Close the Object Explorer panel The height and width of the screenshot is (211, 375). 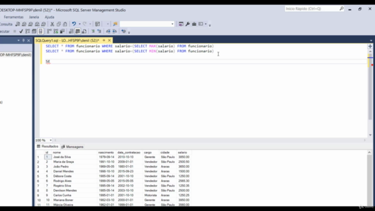click(x=29, y=40)
